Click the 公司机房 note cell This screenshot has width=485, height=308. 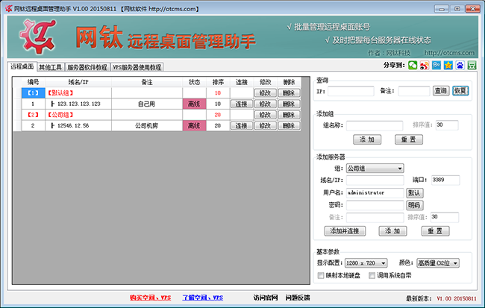[x=146, y=125]
